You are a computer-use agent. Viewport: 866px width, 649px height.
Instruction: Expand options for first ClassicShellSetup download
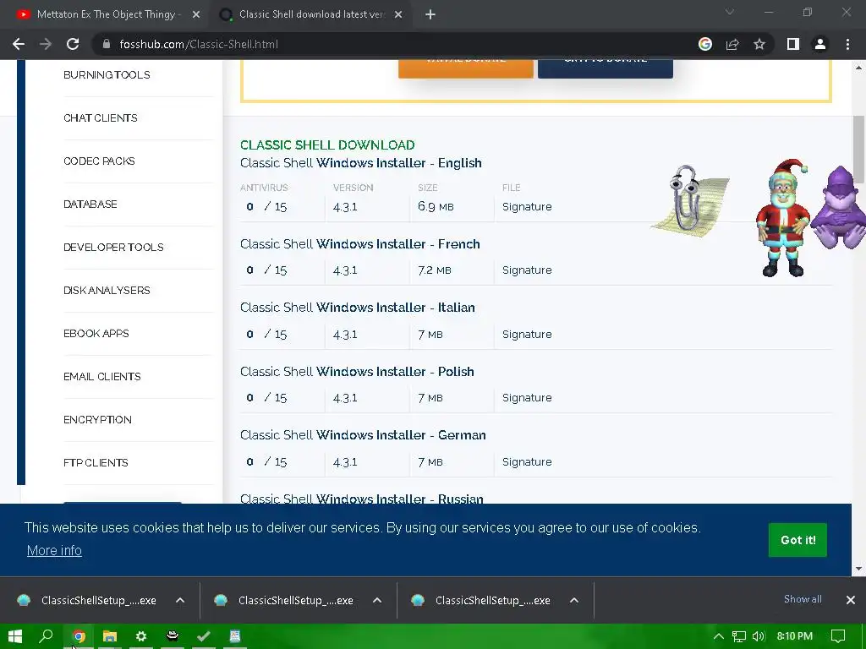point(180,600)
